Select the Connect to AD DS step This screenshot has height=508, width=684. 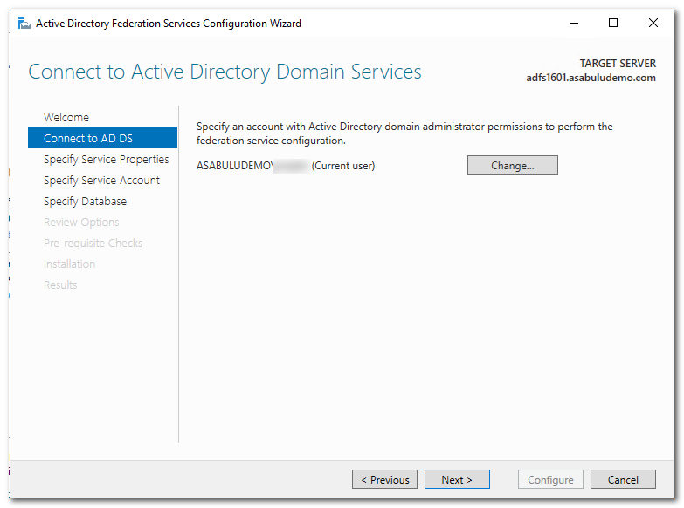coord(102,138)
